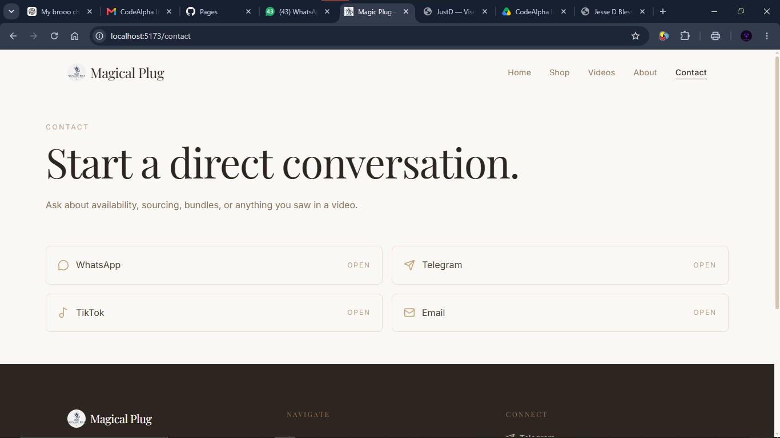Click the address bar URL field
Viewport: 780px width, 438px height.
click(365, 36)
